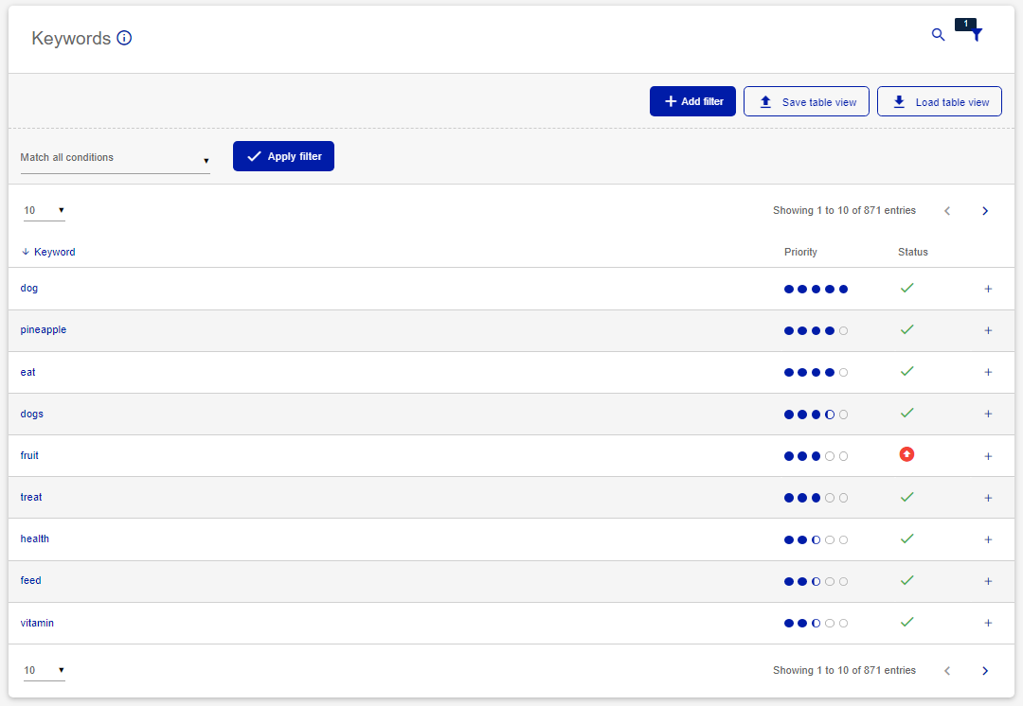Go to next page using bottom chevron
The width and height of the screenshot is (1023, 706).
[985, 671]
